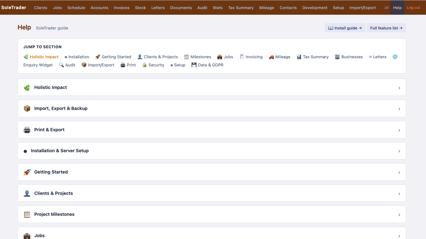
Task: Click the leaf icon beside Holistic Impact section
Action: (27, 88)
